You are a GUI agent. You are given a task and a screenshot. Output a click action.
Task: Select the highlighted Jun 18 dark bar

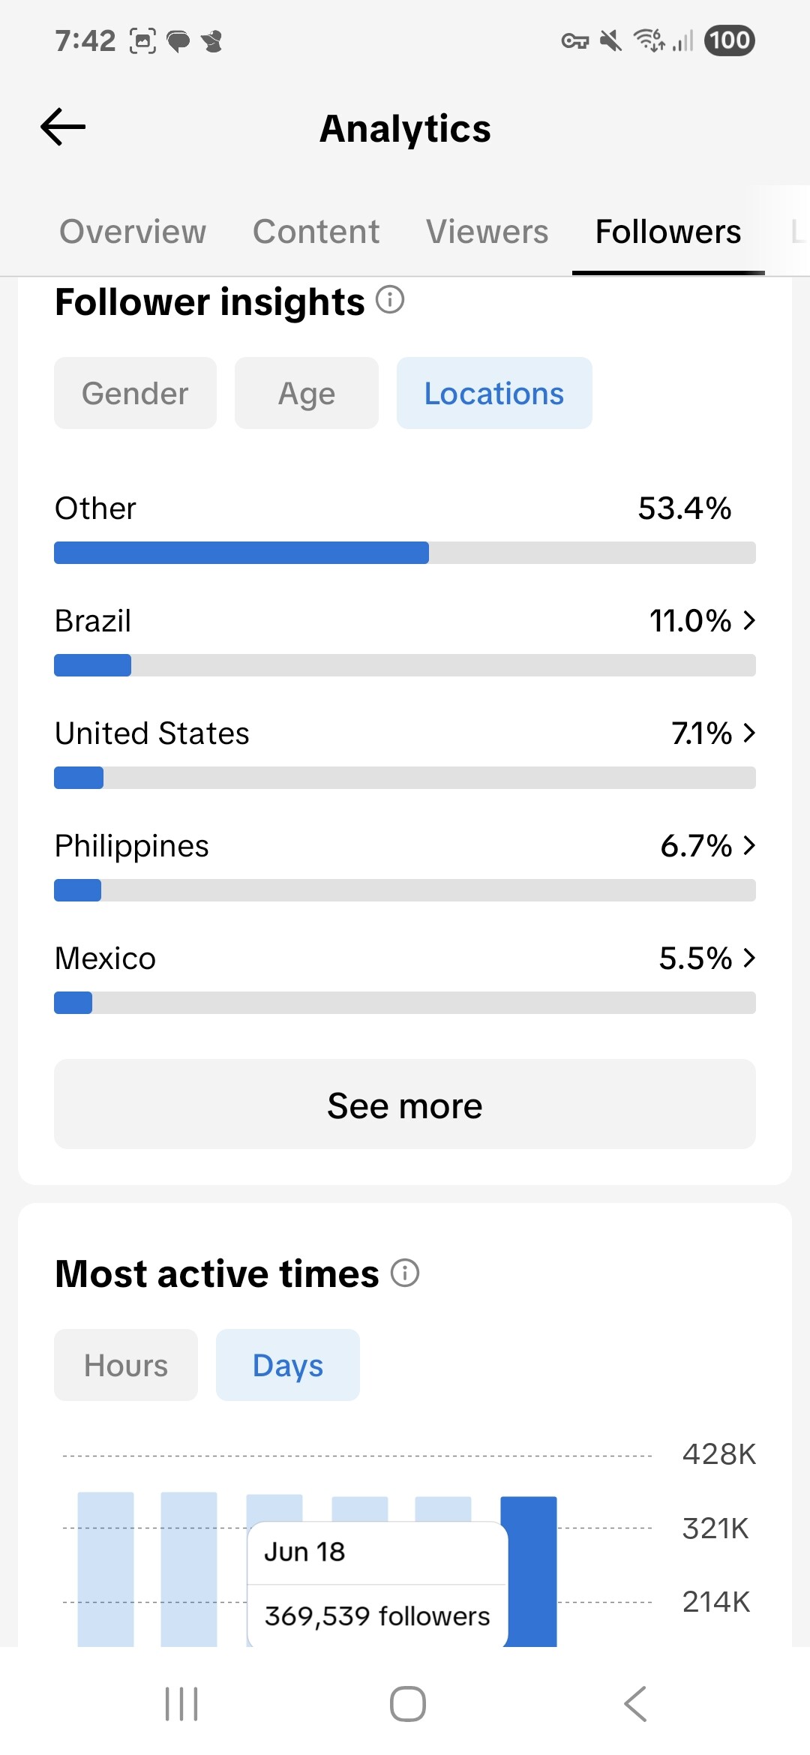(x=529, y=1571)
